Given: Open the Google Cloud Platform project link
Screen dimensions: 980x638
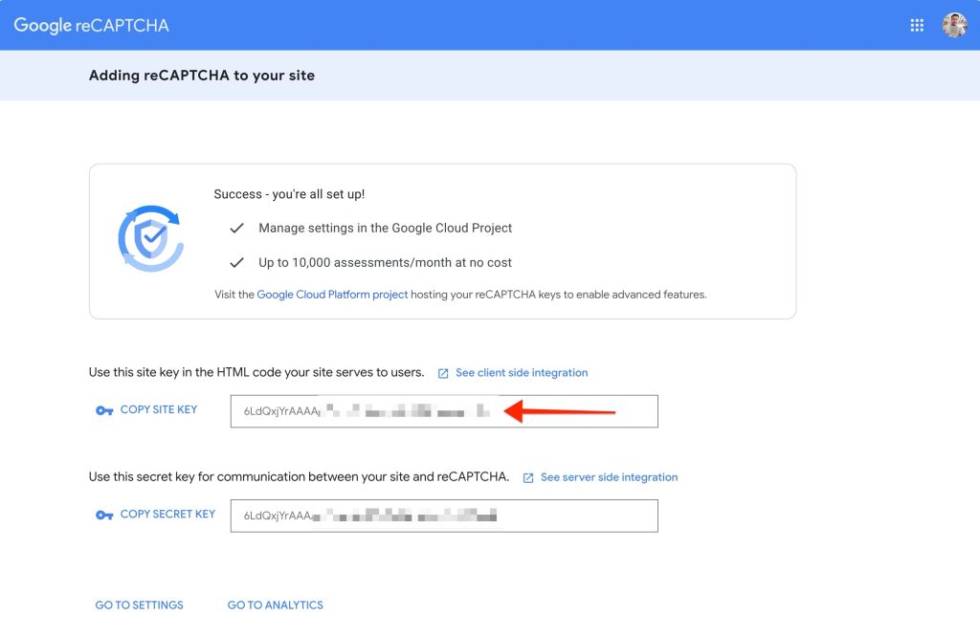Looking at the screenshot, I should click(332, 295).
